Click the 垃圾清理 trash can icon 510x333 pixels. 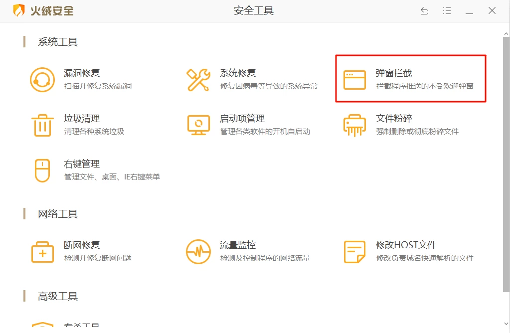click(x=42, y=125)
